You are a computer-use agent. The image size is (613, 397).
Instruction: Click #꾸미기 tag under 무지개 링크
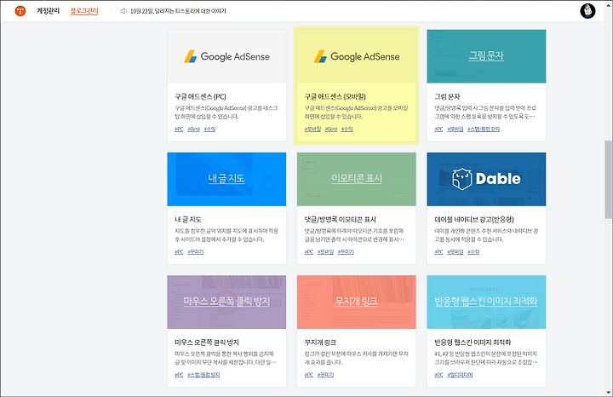coord(325,375)
